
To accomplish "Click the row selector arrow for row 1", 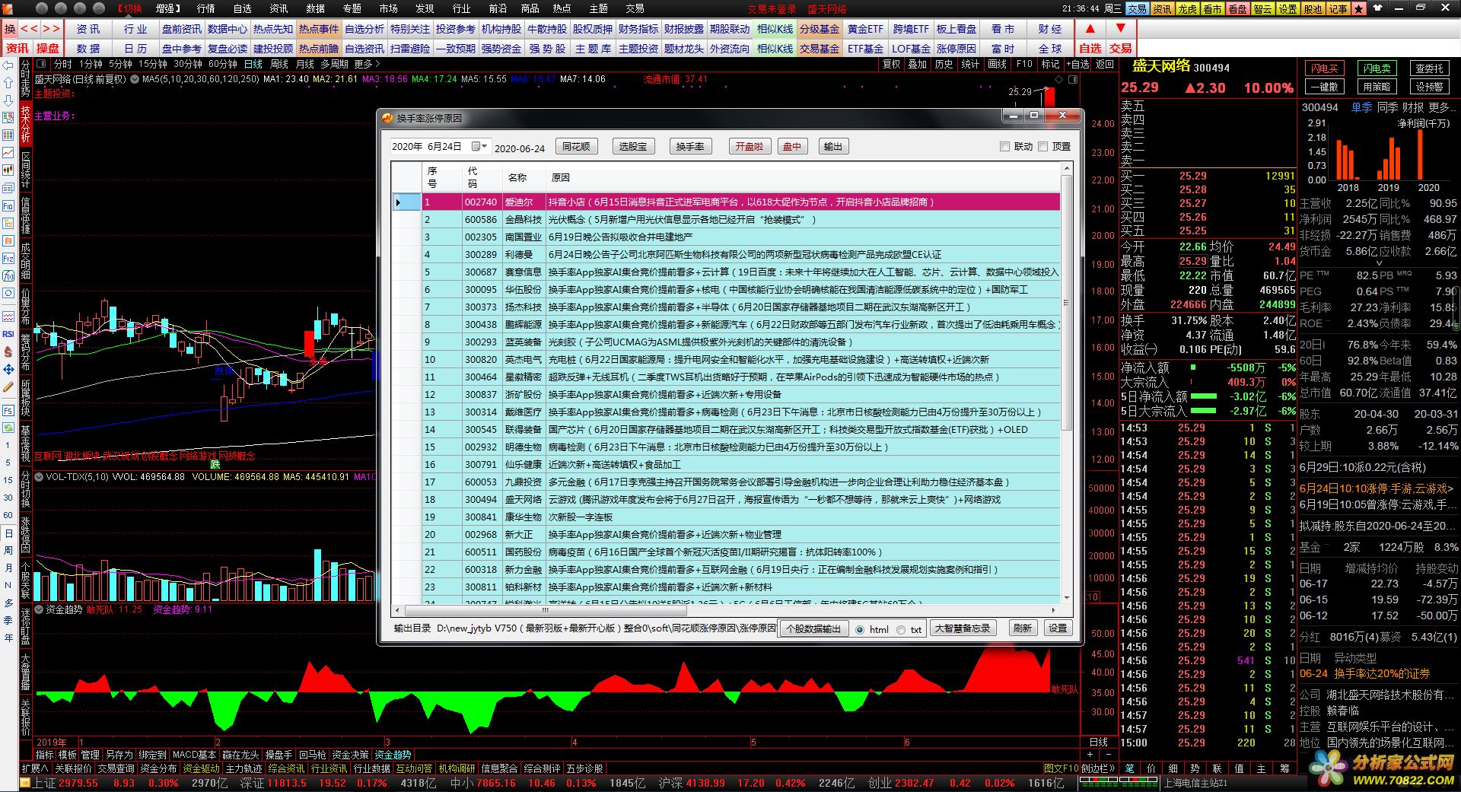I will point(398,202).
